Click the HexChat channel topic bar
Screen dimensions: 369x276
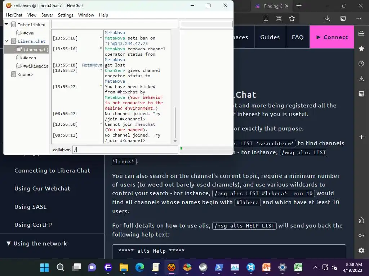coord(114,24)
